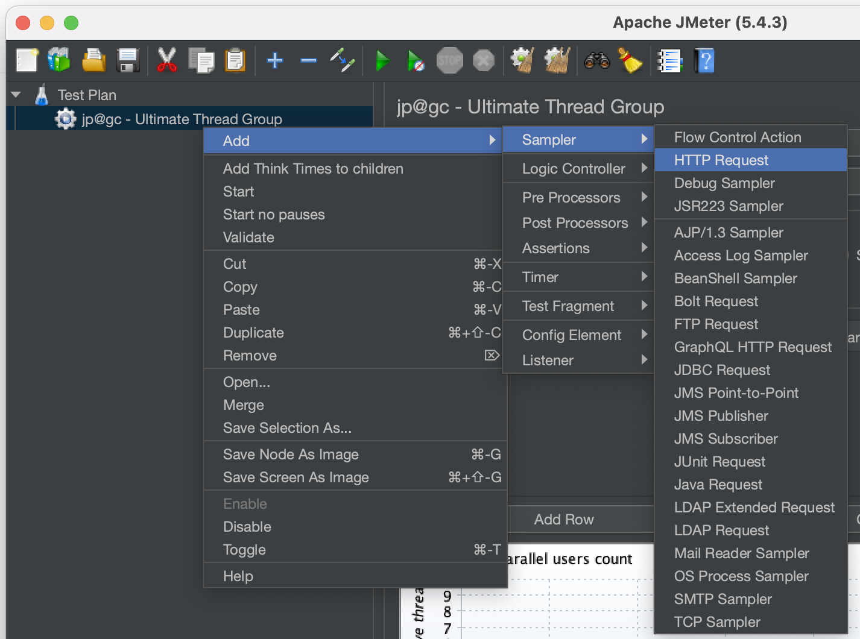Open the Assertions submenu
This screenshot has height=639, width=860.
(x=578, y=248)
